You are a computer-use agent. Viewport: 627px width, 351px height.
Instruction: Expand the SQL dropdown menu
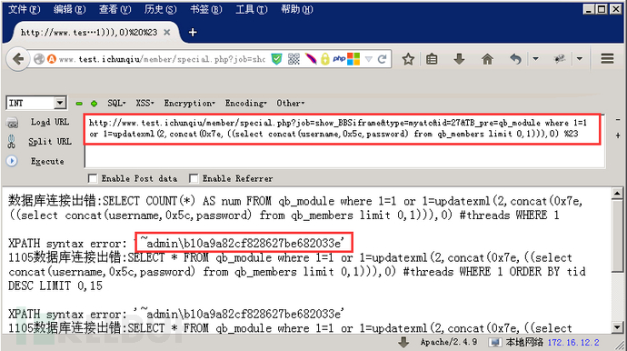tap(116, 104)
